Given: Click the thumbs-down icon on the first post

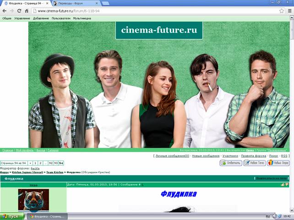Looking at the screenshot, I should point(287,185).
